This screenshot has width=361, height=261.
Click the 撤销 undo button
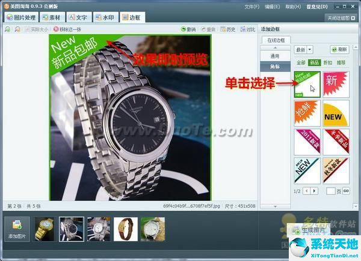click(x=188, y=29)
